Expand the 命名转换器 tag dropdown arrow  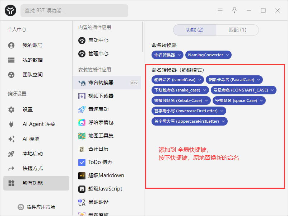[179, 55]
